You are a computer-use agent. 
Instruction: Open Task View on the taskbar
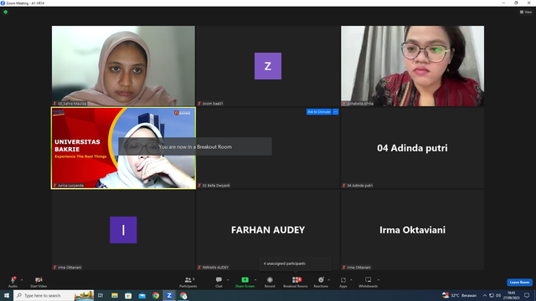coord(100,295)
